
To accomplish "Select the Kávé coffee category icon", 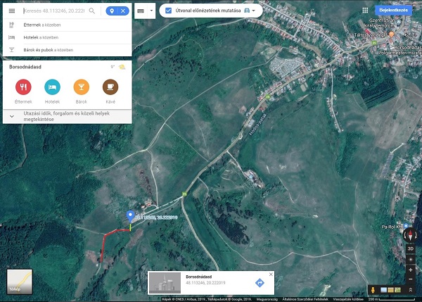I will pos(110,87).
